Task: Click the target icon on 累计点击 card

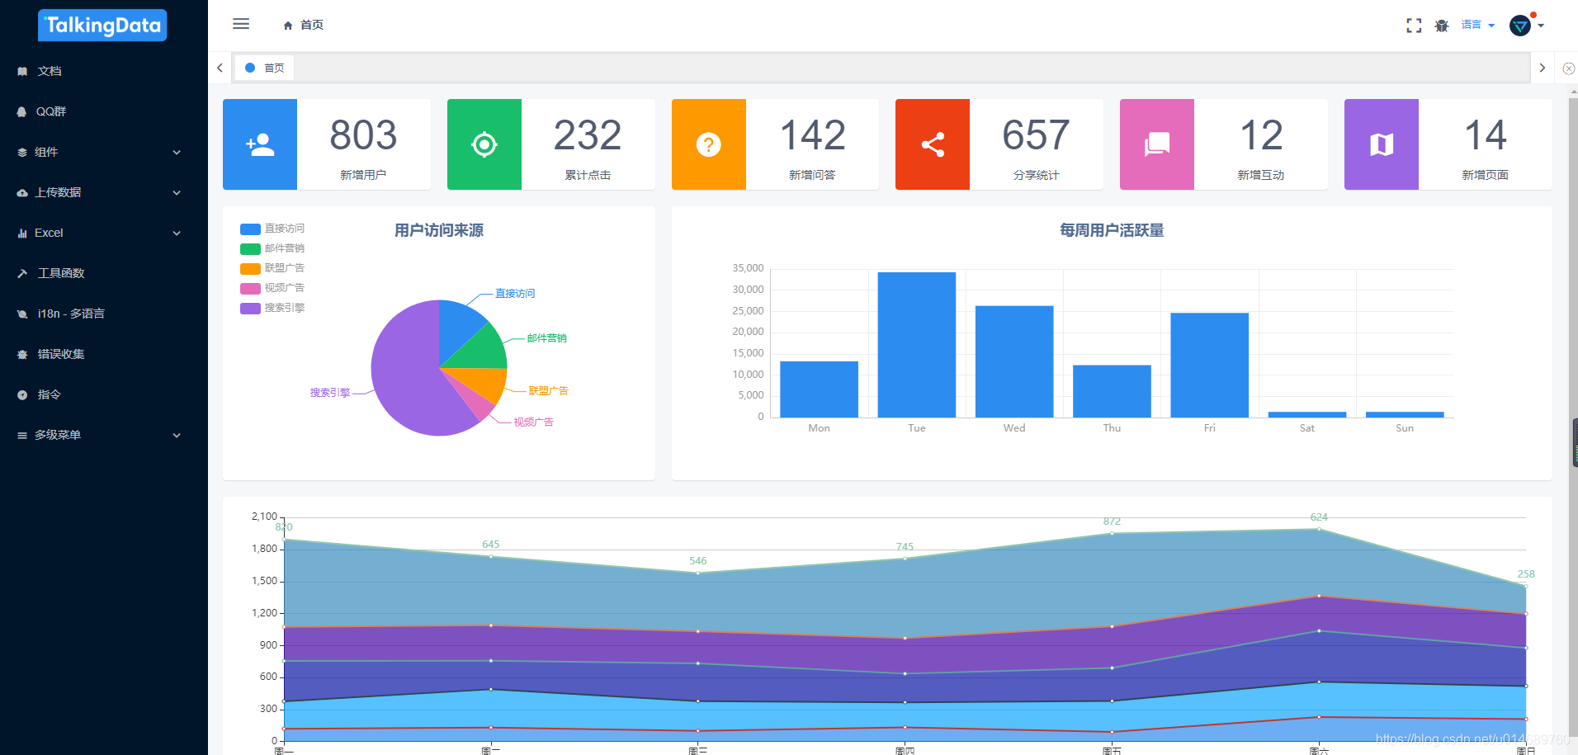Action: pos(484,144)
